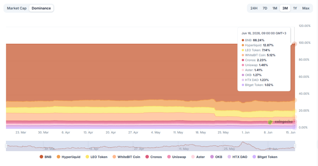
Task: Click the left navigator range handle
Action: click(6, 146)
